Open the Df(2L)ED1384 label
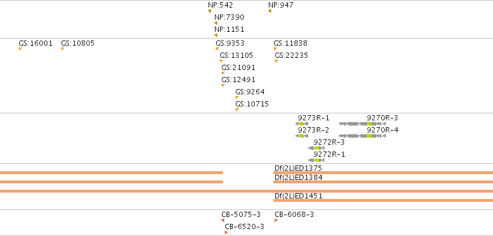Viewport: 493px width, 236px height. click(298, 178)
